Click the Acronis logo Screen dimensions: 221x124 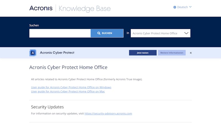[41, 8]
